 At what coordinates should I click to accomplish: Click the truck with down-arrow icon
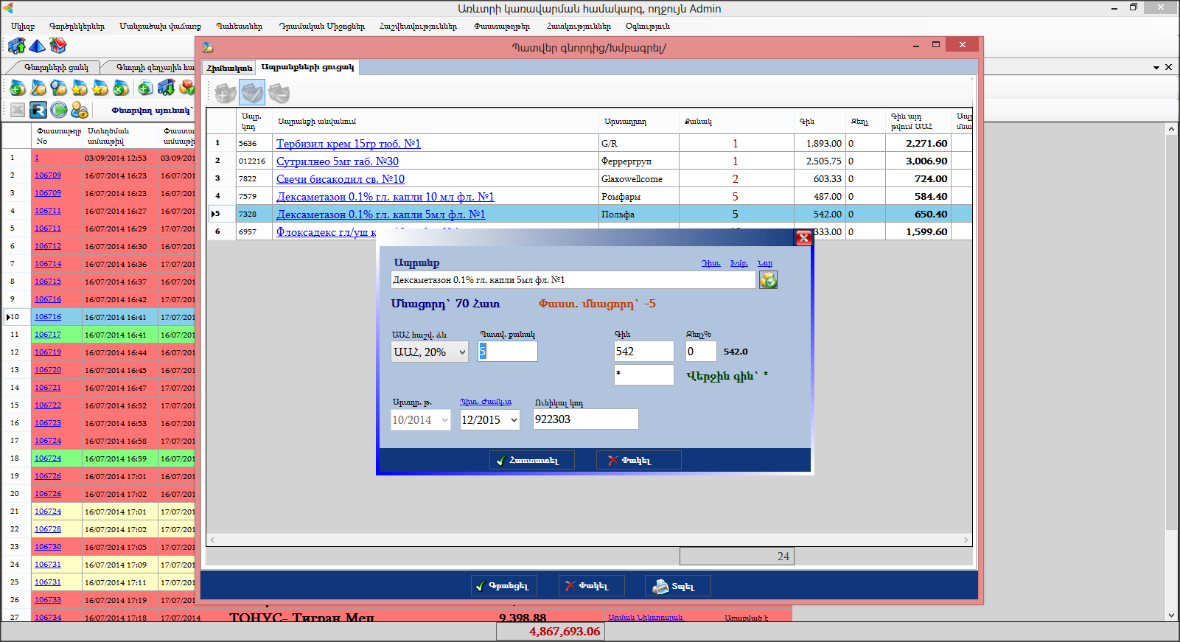pos(166,88)
